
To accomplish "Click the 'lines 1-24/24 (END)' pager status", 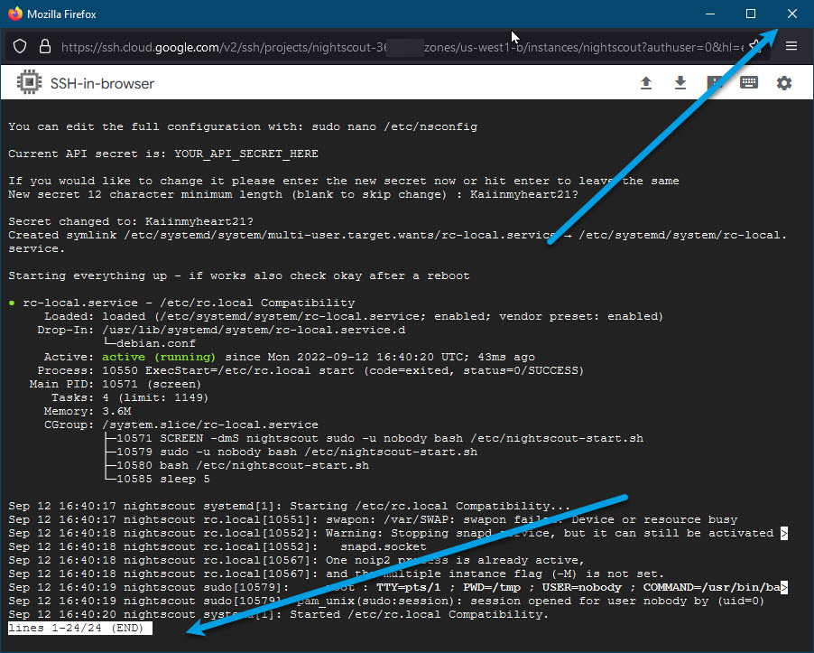I will [x=80, y=628].
